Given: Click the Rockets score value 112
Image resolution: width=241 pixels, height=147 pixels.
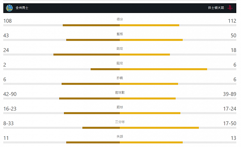Looking at the screenshot, I should point(232,21).
